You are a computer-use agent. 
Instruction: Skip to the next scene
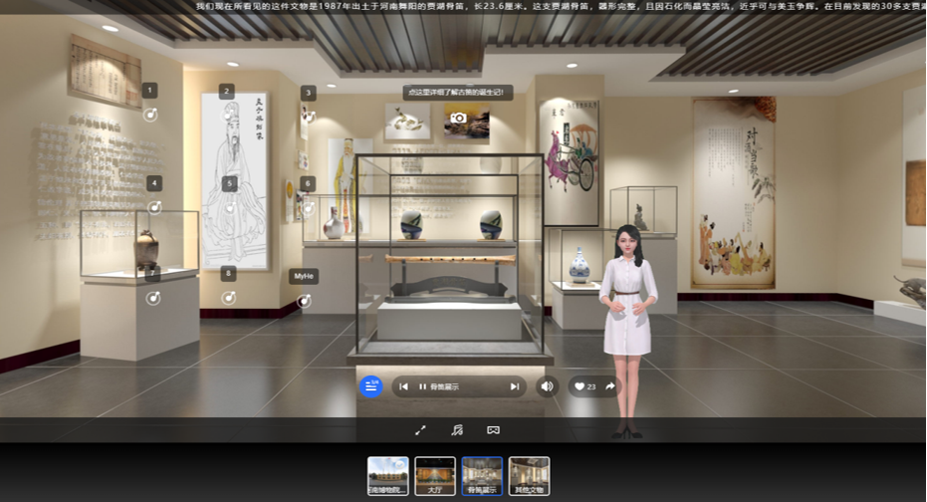click(515, 386)
